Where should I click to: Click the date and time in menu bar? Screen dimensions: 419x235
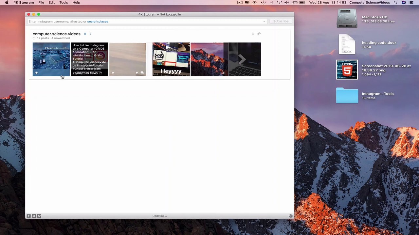[x=327, y=2]
